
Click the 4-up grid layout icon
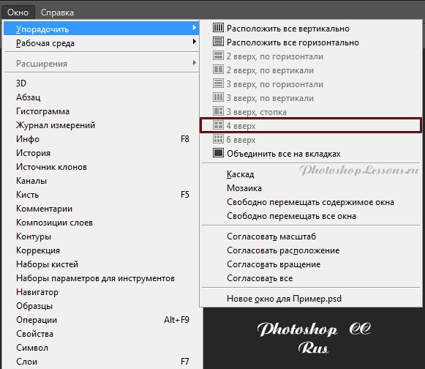coord(218,125)
